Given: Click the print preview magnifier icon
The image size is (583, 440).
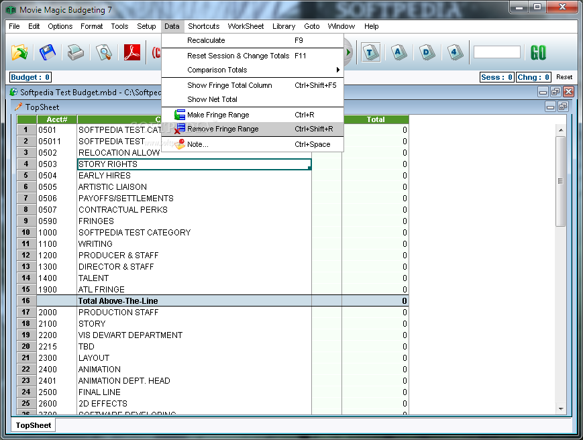Looking at the screenshot, I should [x=104, y=52].
